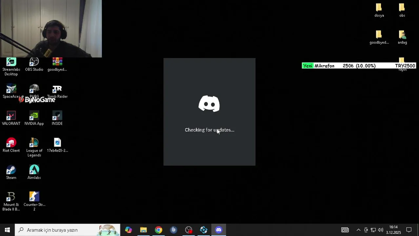Image resolution: width=419 pixels, height=236 pixels.
Task: Open the notification center
Action: [x=409, y=230]
